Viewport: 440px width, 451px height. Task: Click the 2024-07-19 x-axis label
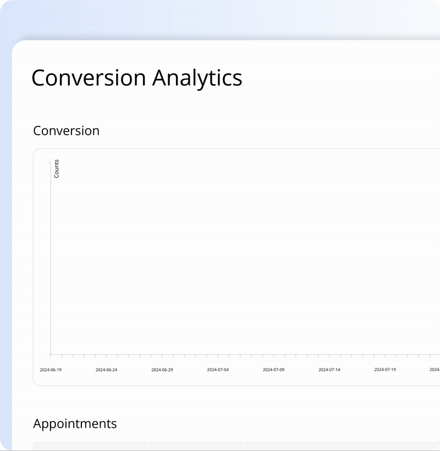385,370
